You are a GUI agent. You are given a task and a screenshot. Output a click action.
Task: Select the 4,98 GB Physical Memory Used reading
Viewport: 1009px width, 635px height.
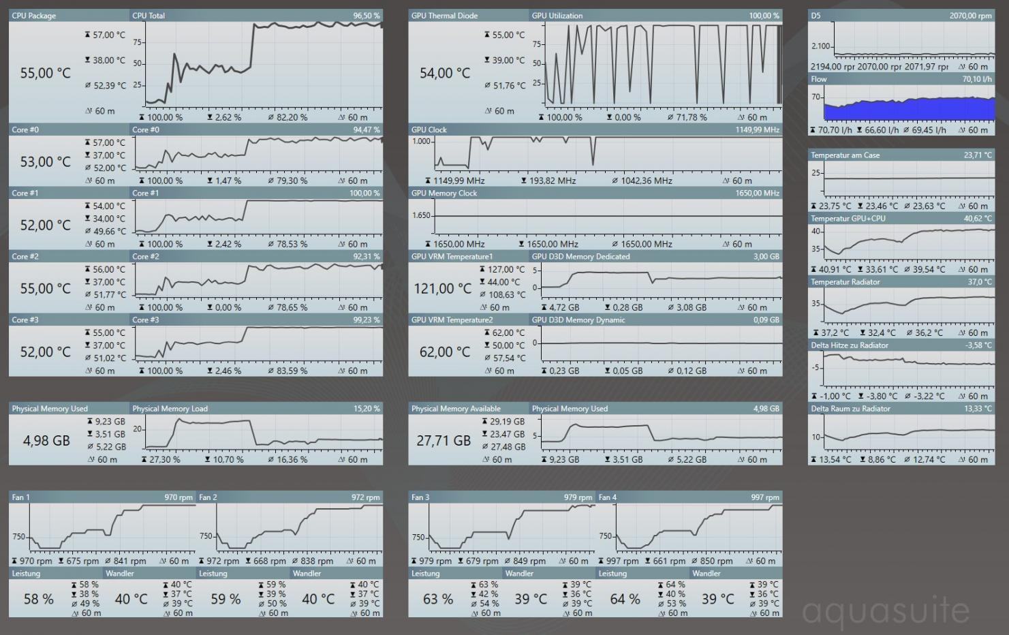click(x=46, y=441)
